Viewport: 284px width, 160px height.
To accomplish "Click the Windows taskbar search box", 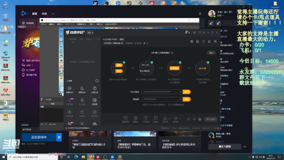I will pos(33,157).
